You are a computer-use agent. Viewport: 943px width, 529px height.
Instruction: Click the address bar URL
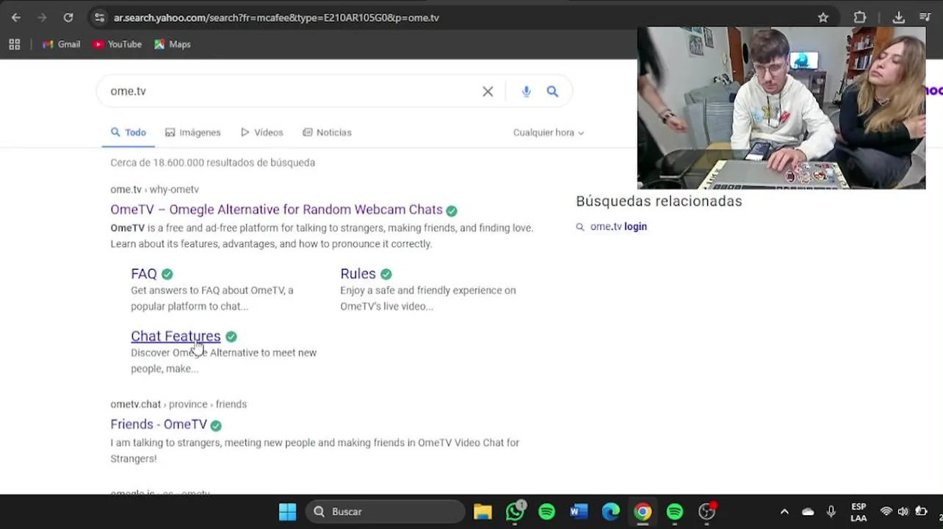[x=276, y=18]
